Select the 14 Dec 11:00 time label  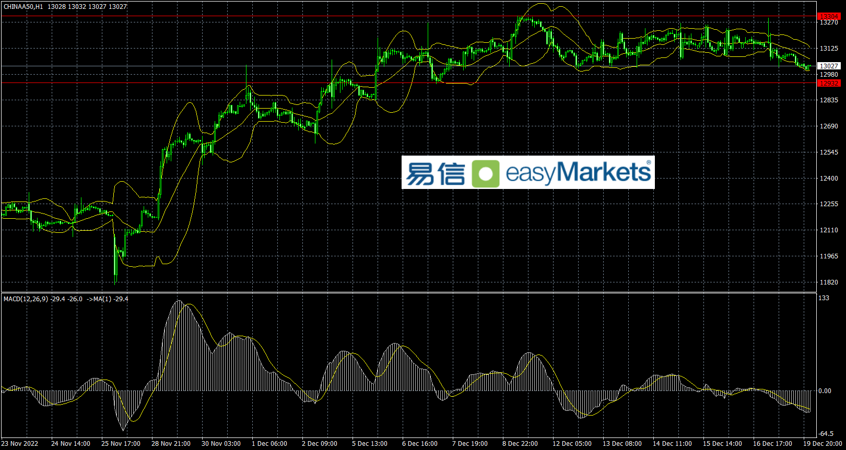click(x=672, y=444)
